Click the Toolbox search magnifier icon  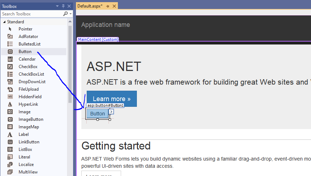[x=66, y=14]
